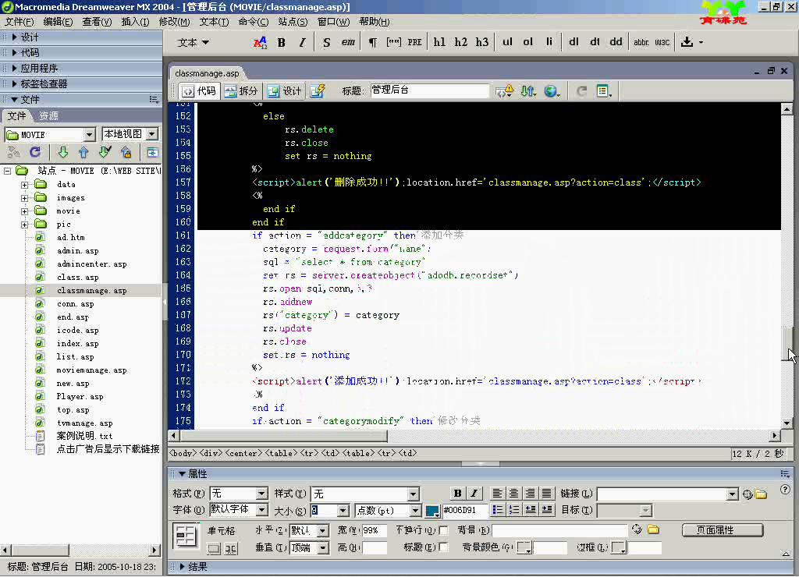Toggle center text alignment in Properties

(513, 493)
